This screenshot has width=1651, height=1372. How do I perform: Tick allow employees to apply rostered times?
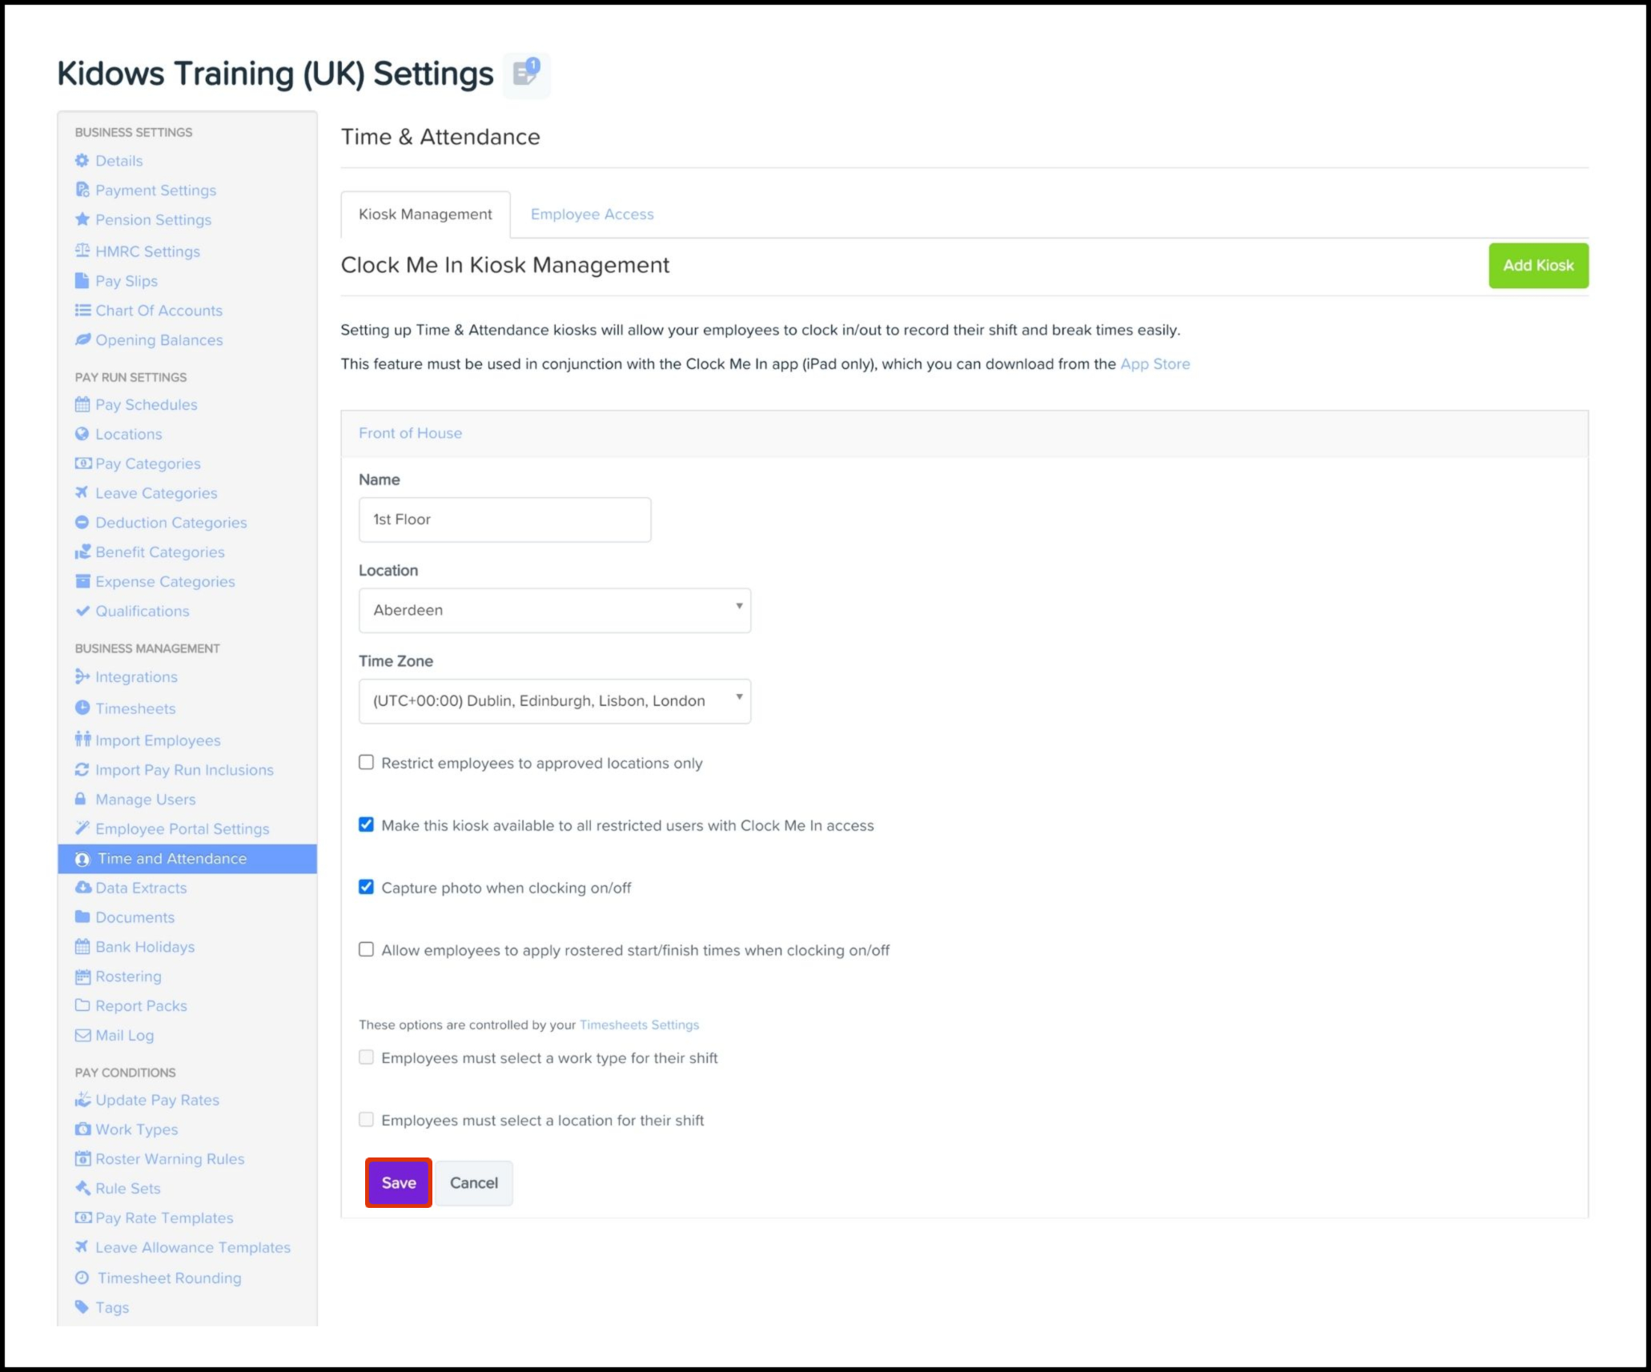(x=366, y=949)
